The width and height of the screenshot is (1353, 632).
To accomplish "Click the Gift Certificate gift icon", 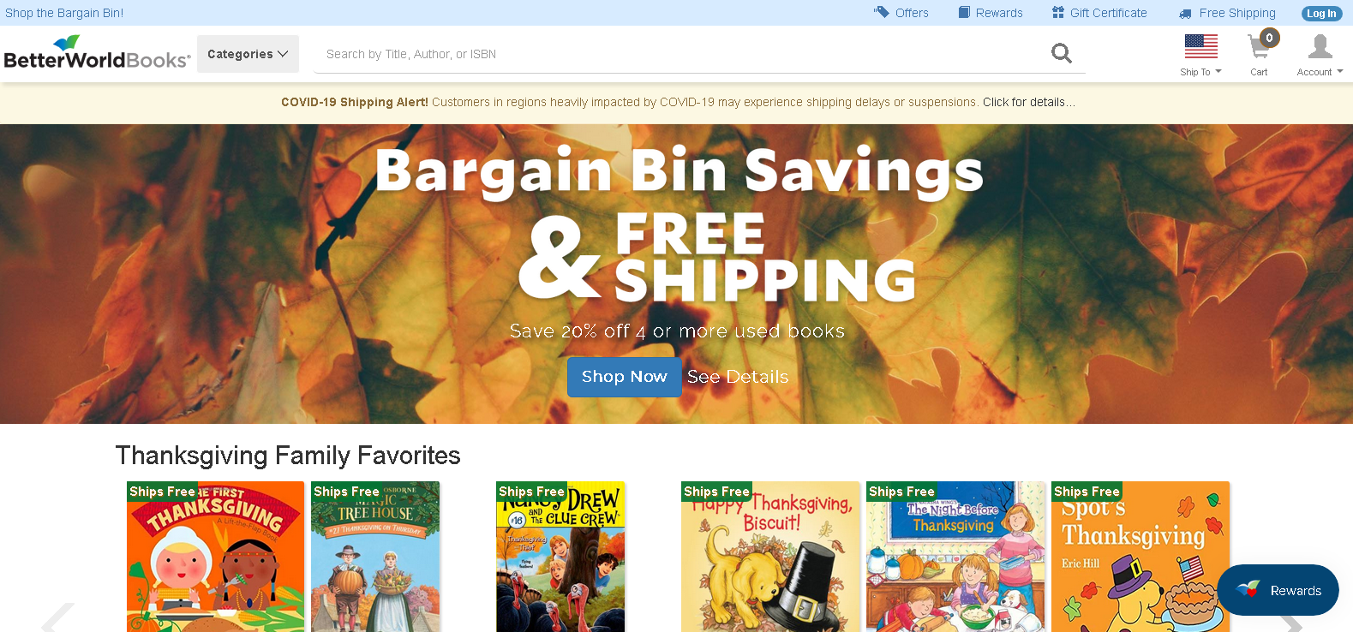I will (x=1058, y=13).
